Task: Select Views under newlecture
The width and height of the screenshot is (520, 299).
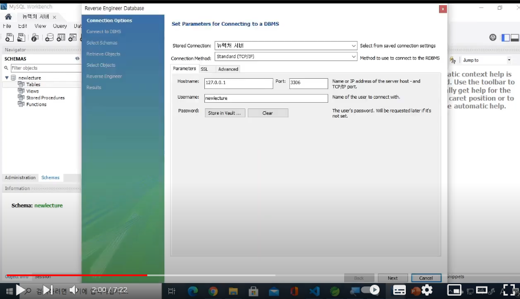Action: (33, 91)
